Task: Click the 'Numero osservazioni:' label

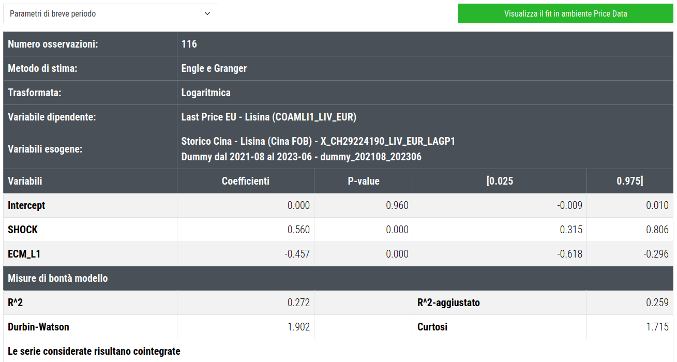Action: pos(53,44)
